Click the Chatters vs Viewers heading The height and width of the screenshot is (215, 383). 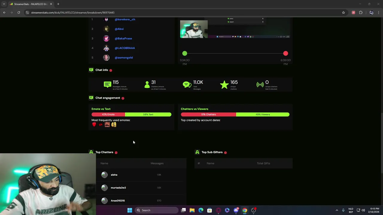[x=194, y=109]
